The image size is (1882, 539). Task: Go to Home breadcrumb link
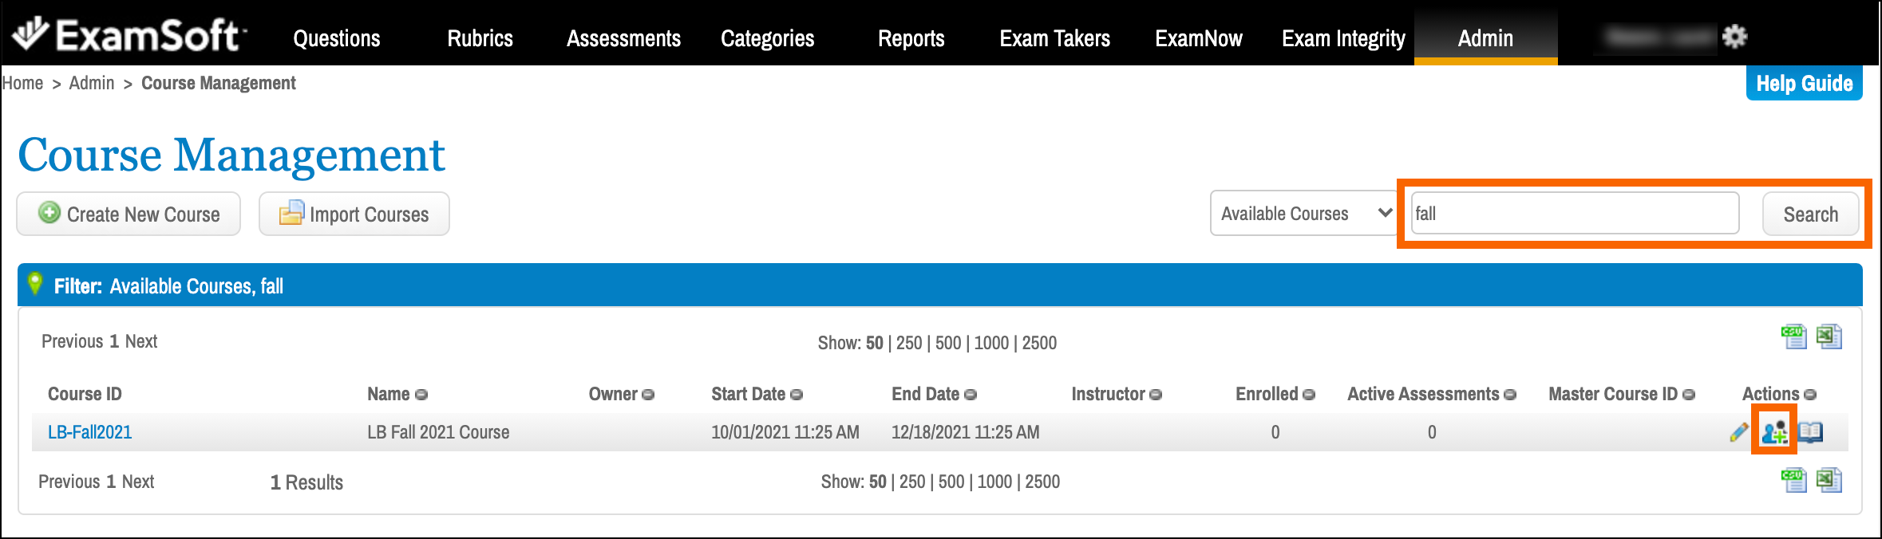point(22,83)
